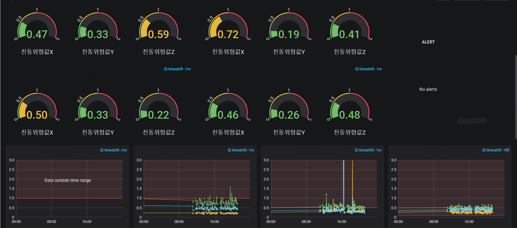Click the red threshold line in the 'Data outside time range' graph
Screen dimensions: 517x228
(x=69, y=198)
